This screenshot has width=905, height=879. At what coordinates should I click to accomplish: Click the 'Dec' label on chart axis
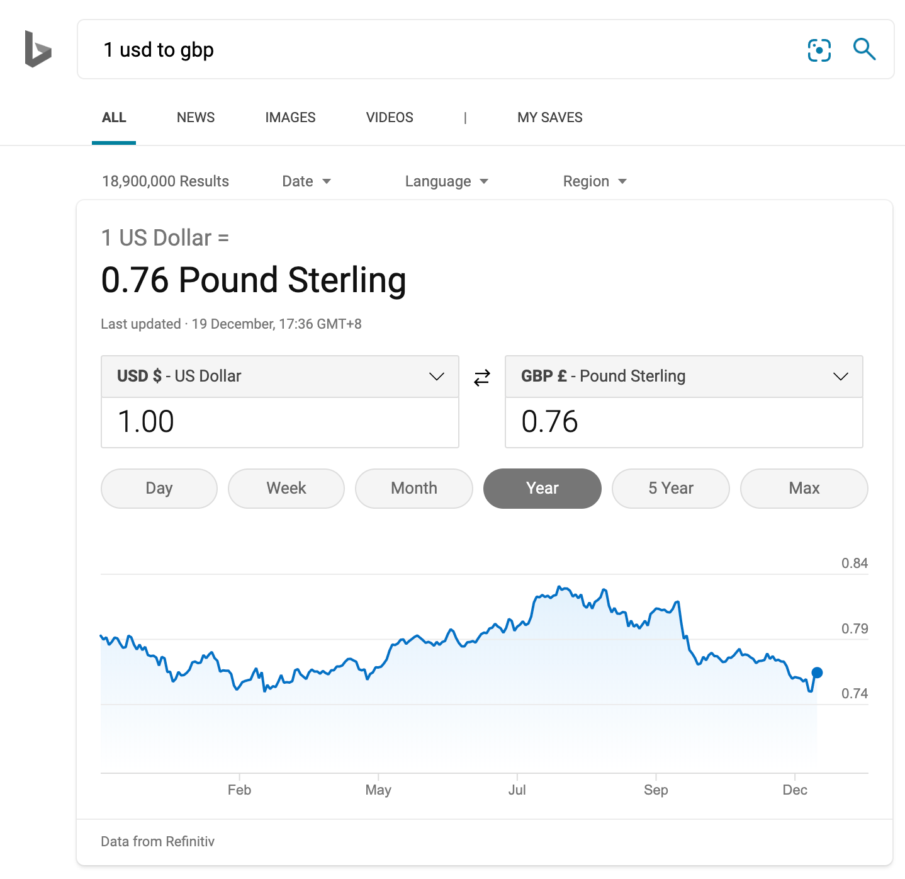click(795, 790)
